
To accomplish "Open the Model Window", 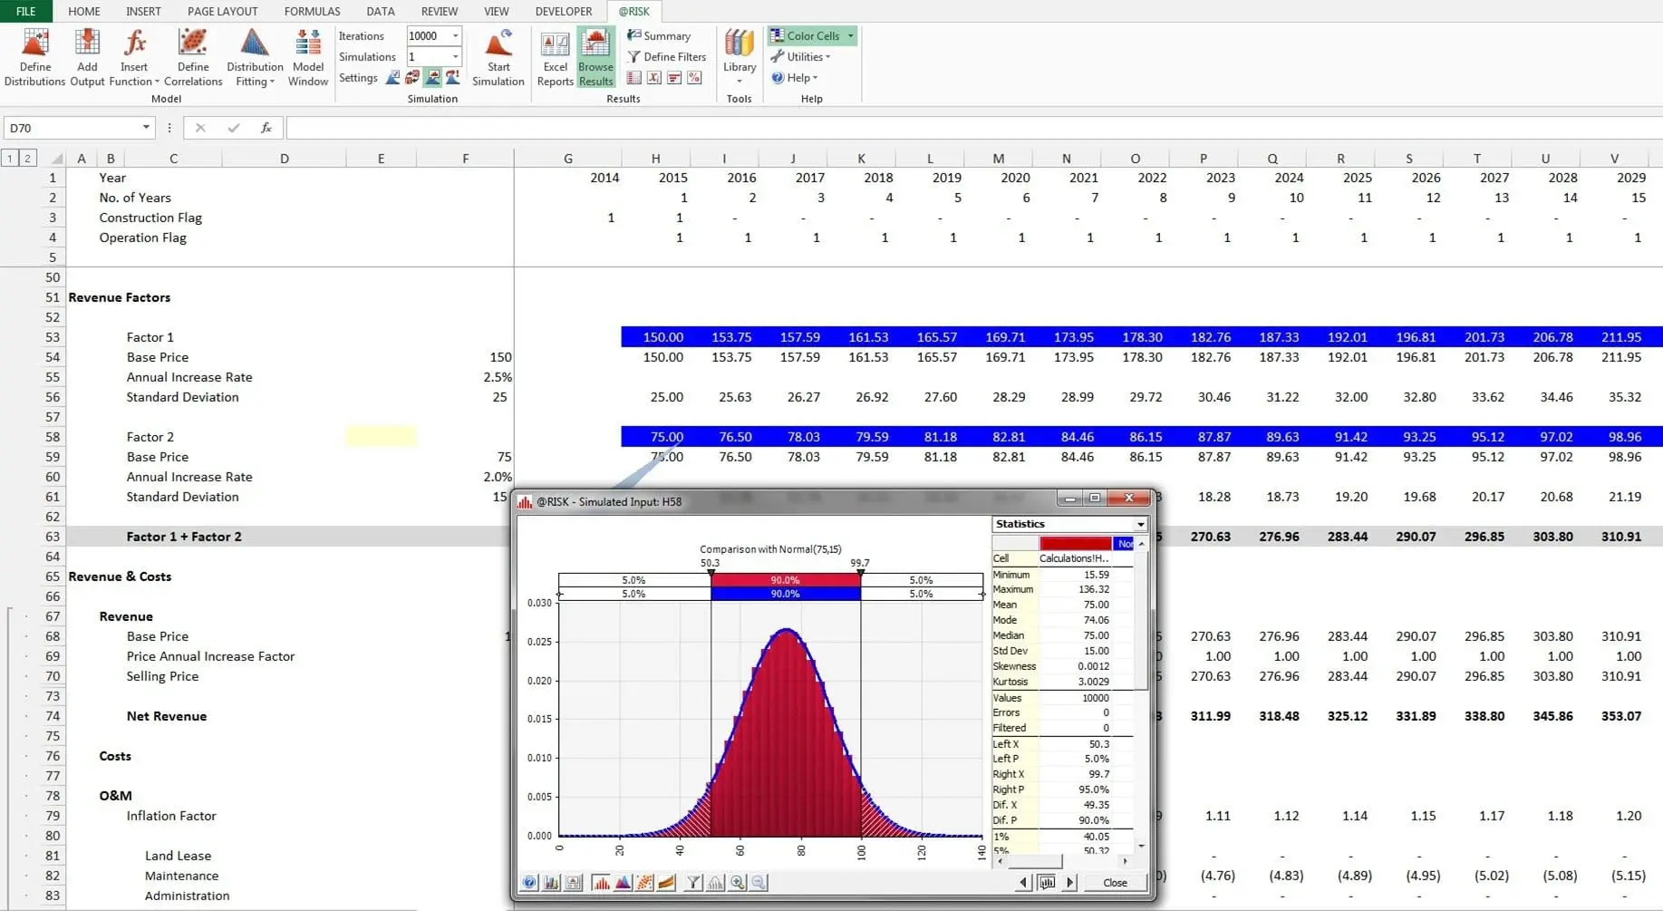I will click(x=308, y=57).
